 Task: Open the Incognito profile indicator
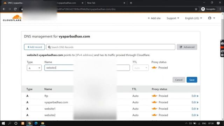point(208,9)
